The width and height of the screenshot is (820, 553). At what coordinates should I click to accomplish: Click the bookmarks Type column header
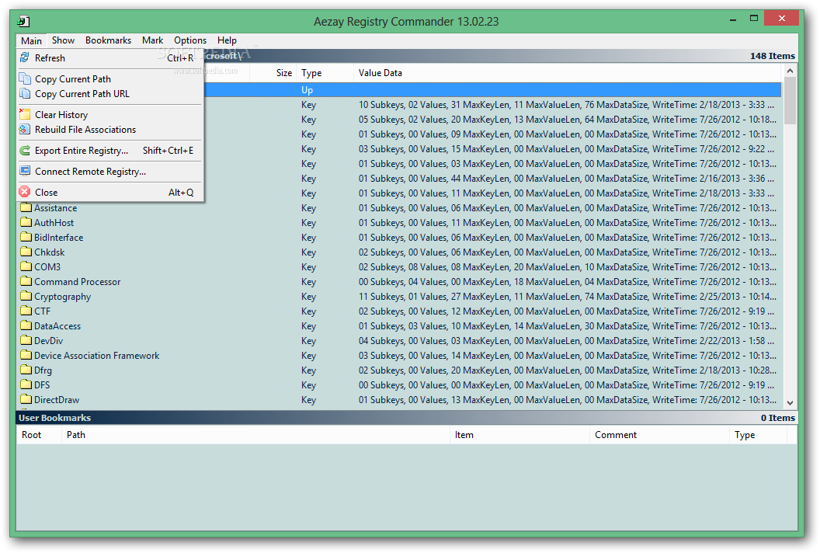(759, 435)
